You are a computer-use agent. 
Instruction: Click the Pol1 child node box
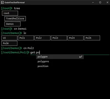[26, 38]
